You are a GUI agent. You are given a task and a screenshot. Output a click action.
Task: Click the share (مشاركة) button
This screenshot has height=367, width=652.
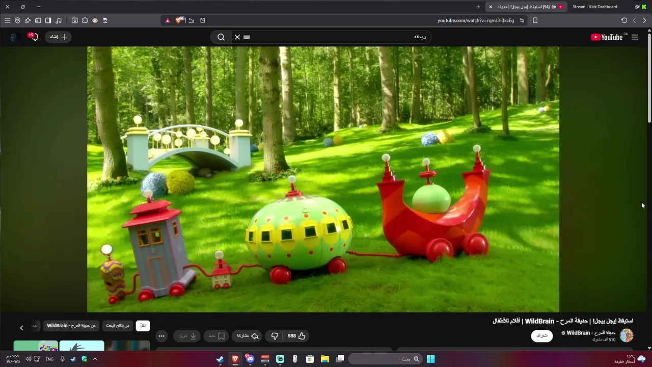pos(248,336)
